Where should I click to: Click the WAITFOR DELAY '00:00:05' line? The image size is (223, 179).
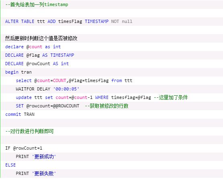tap(47, 89)
